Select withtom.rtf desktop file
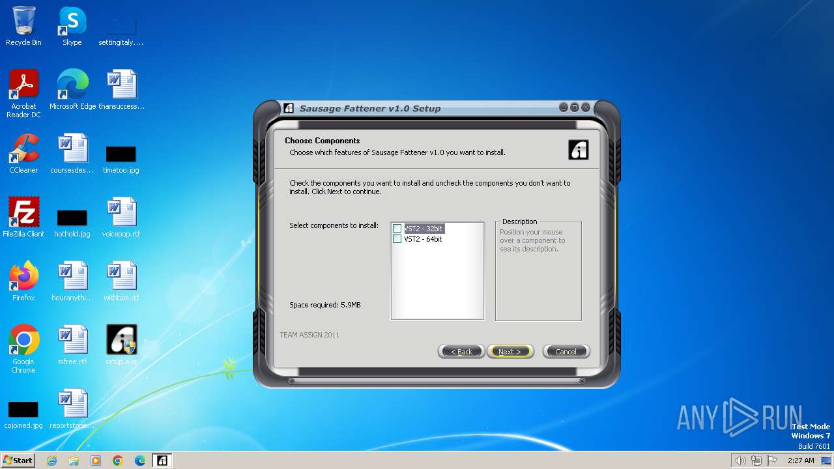Viewport: 834px width, 469px height. (121, 281)
